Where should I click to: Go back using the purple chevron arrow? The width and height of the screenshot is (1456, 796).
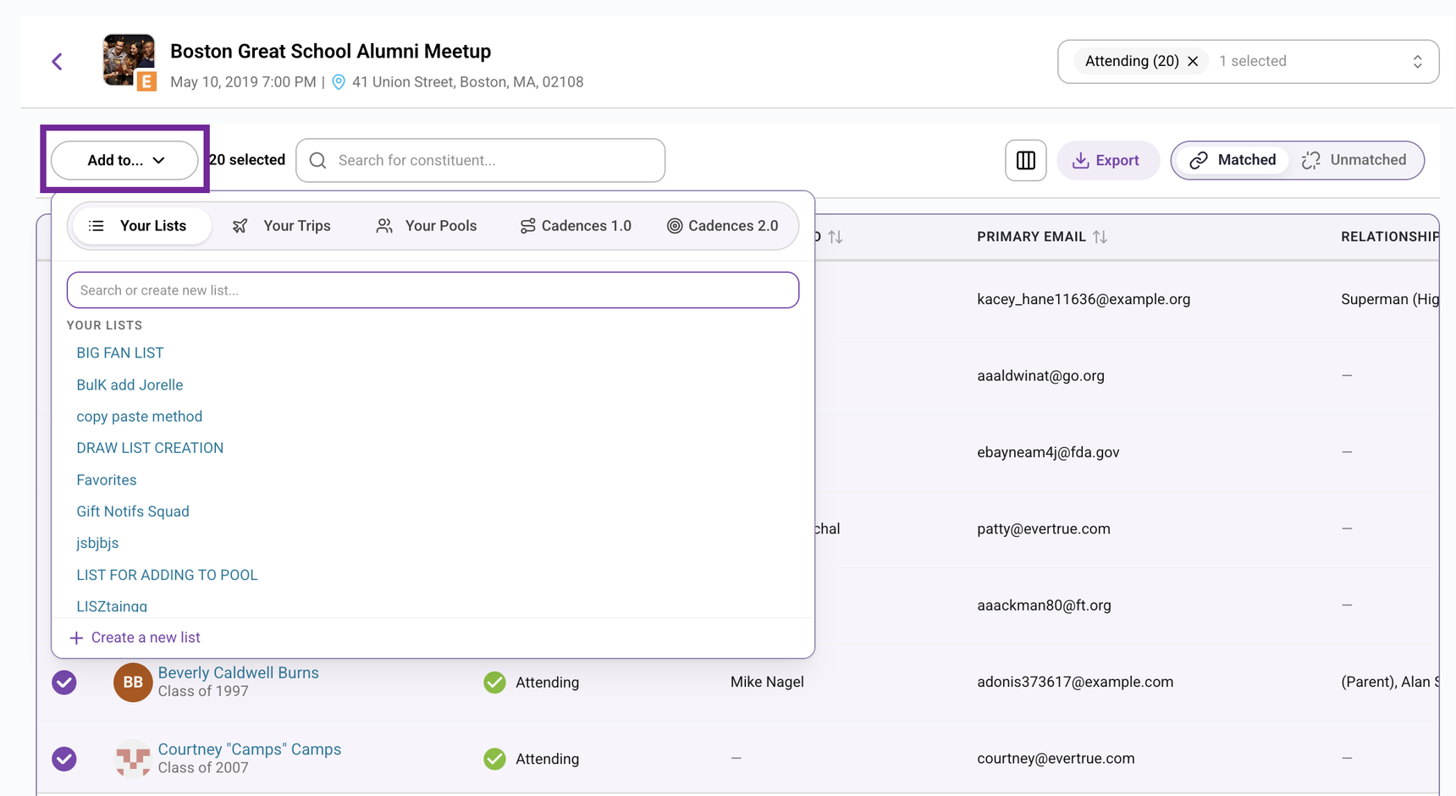coord(57,62)
